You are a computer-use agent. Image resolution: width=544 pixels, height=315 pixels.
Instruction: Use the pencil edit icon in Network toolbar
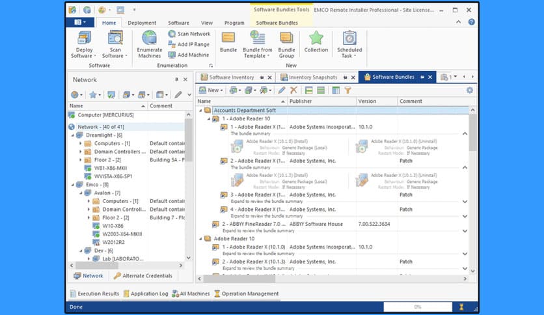[x=178, y=94]
